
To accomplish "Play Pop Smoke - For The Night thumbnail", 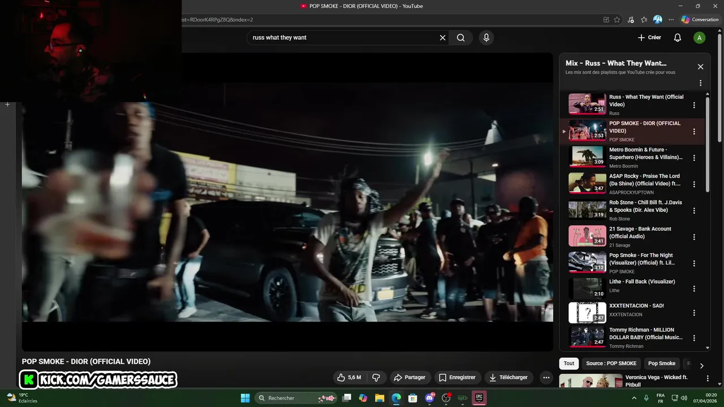I will (587, 262).
